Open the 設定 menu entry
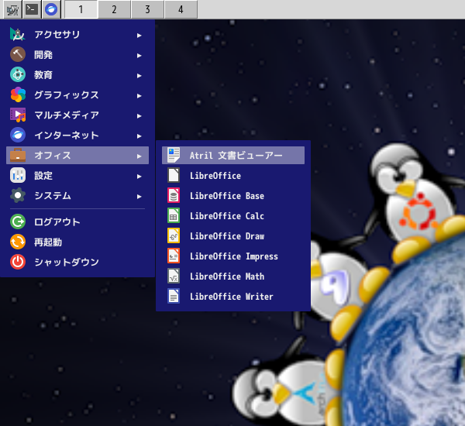Viewport: 465px width, 426px height. 77,176
